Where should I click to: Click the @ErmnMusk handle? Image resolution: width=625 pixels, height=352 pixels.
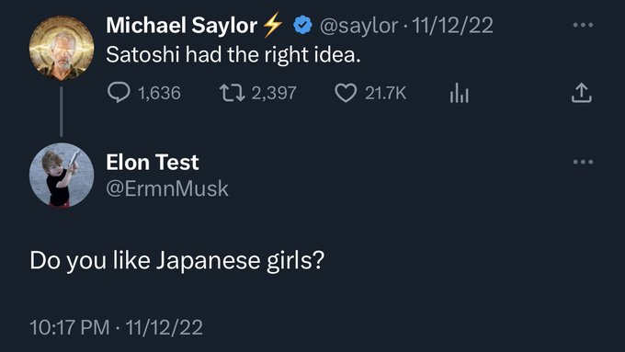click(x=167, y=188)
